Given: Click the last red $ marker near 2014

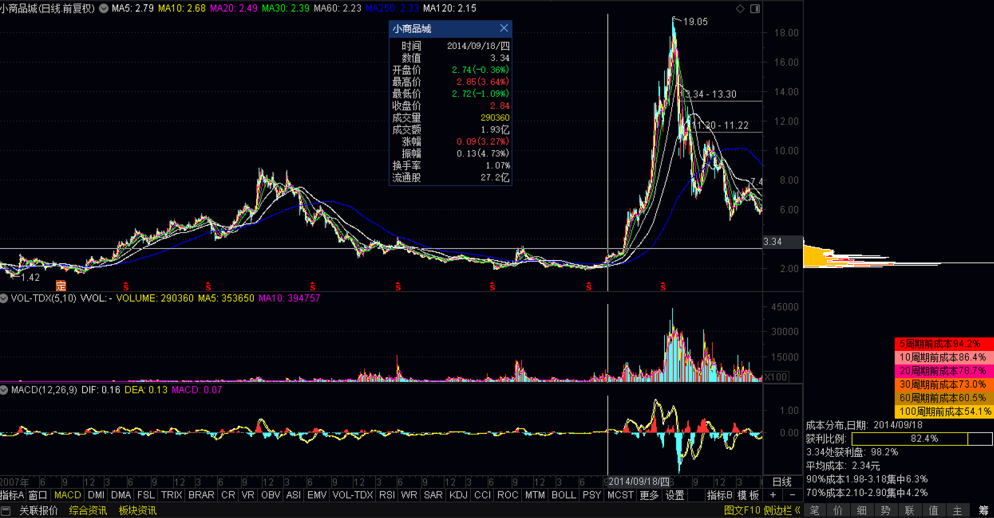Looking at the screenshot, I should [x=663, y=287].
